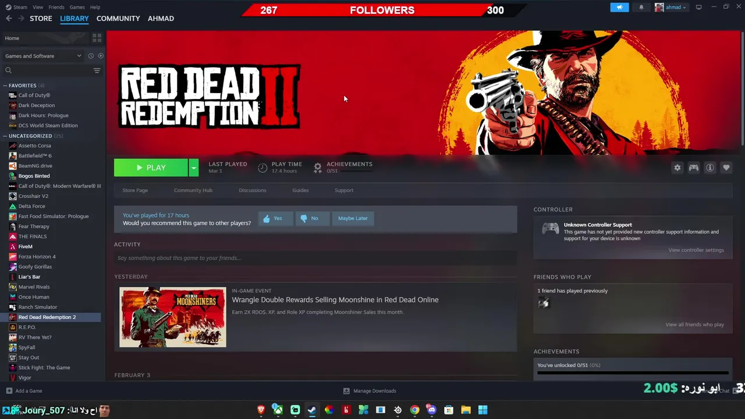Open View all friends who play

(695, 325)
